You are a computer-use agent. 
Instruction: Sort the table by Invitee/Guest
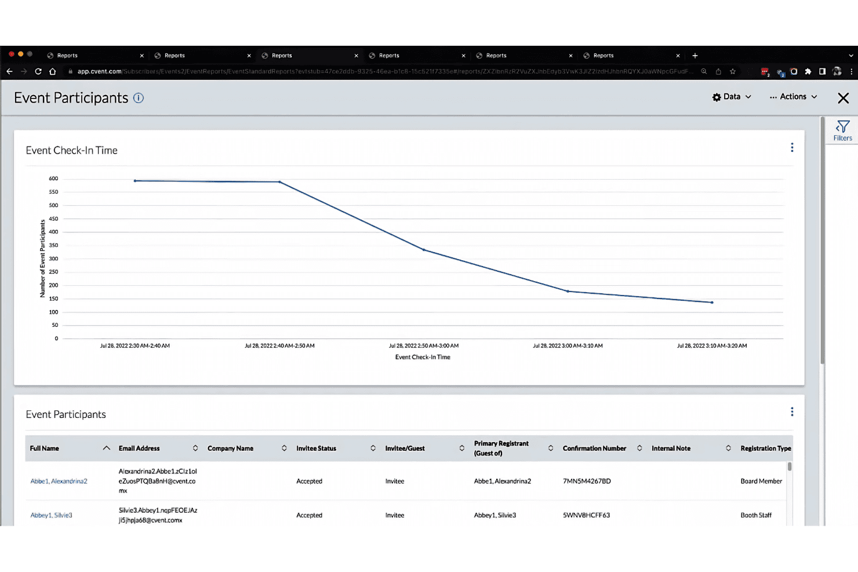pyautogui.click(x=462, y=448)
